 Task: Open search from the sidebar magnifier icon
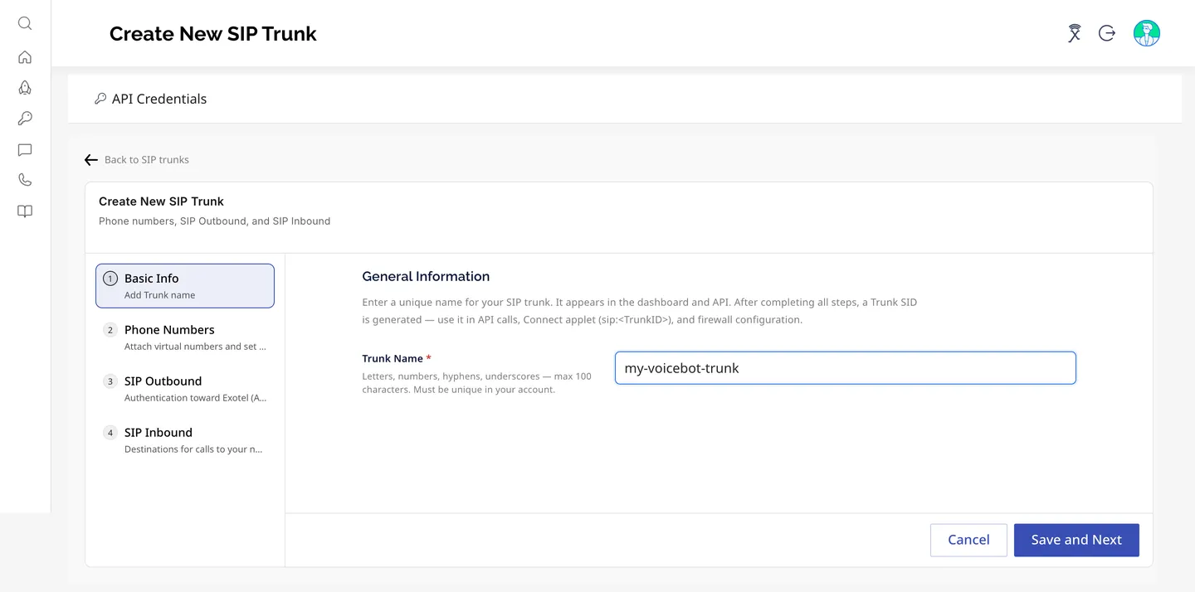[25, 23]
